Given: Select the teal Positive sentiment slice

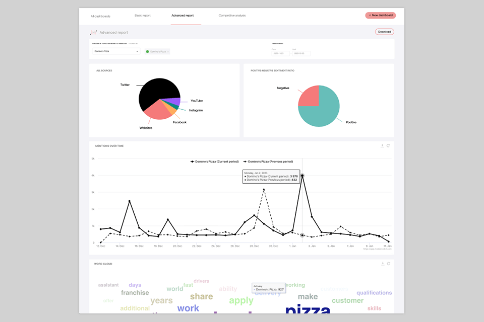Looking at the screenshot, I should [x=324, y=111].
